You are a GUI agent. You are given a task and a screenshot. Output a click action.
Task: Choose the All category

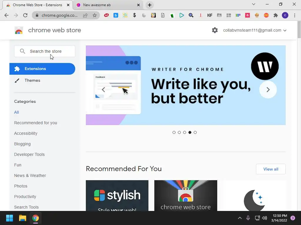click(x=16, y=112)
